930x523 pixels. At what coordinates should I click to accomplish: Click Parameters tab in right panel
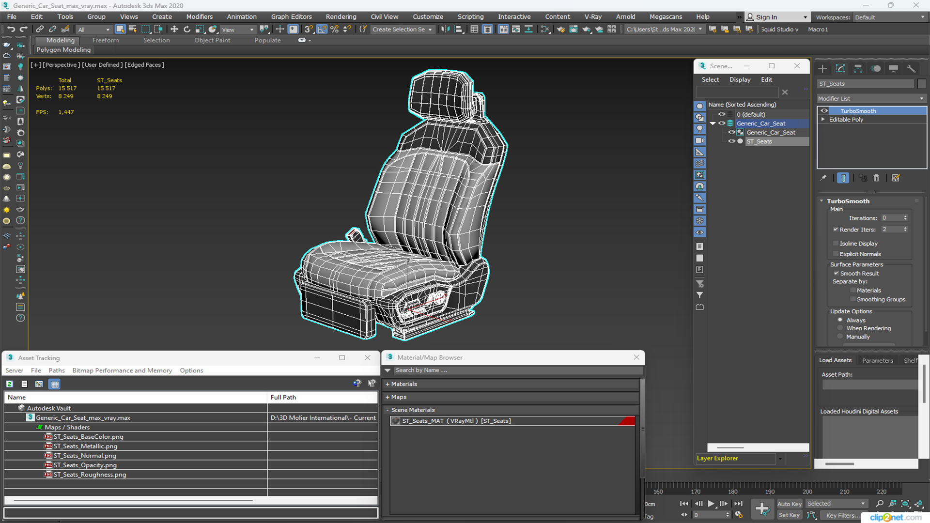point(878,359)
